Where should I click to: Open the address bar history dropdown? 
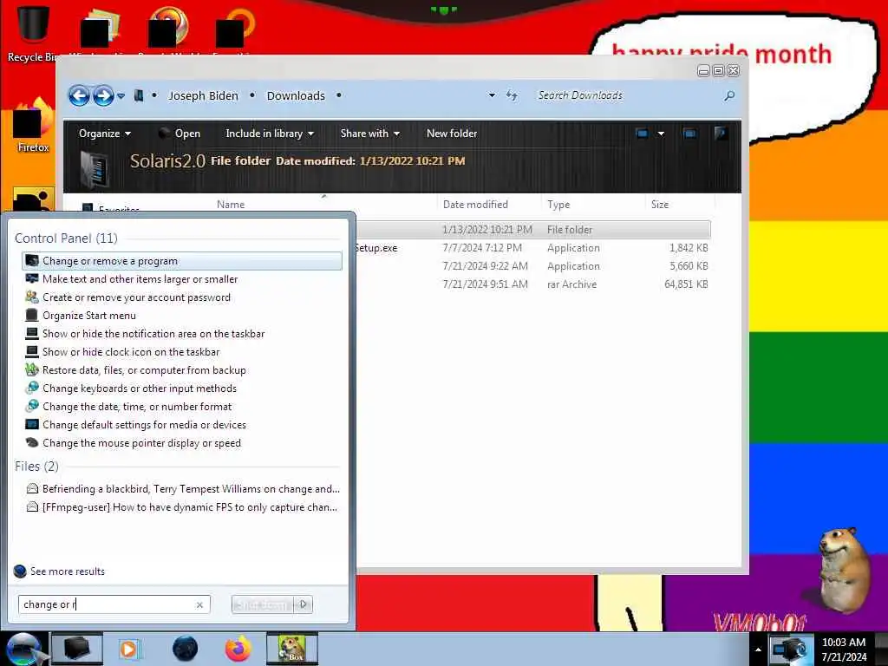(x=492, y=95)
